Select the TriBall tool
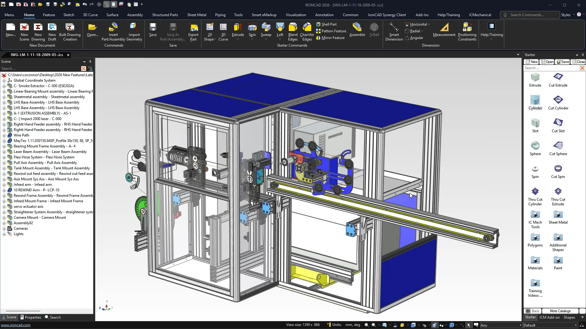This screenshot has height=329, width=586. click(x=374, y=30)
